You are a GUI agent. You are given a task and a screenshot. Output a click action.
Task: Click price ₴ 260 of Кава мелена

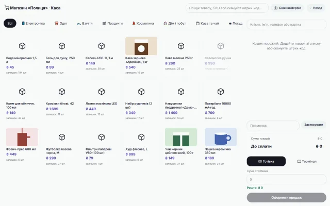pos(170,63)
